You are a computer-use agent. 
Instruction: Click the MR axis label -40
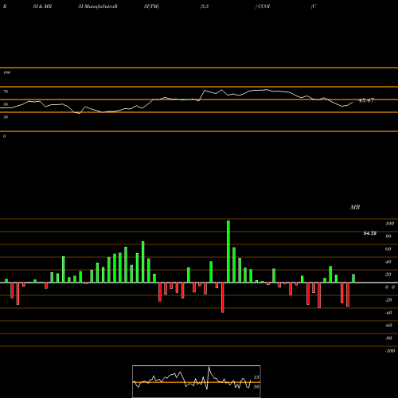coord(388,313)
